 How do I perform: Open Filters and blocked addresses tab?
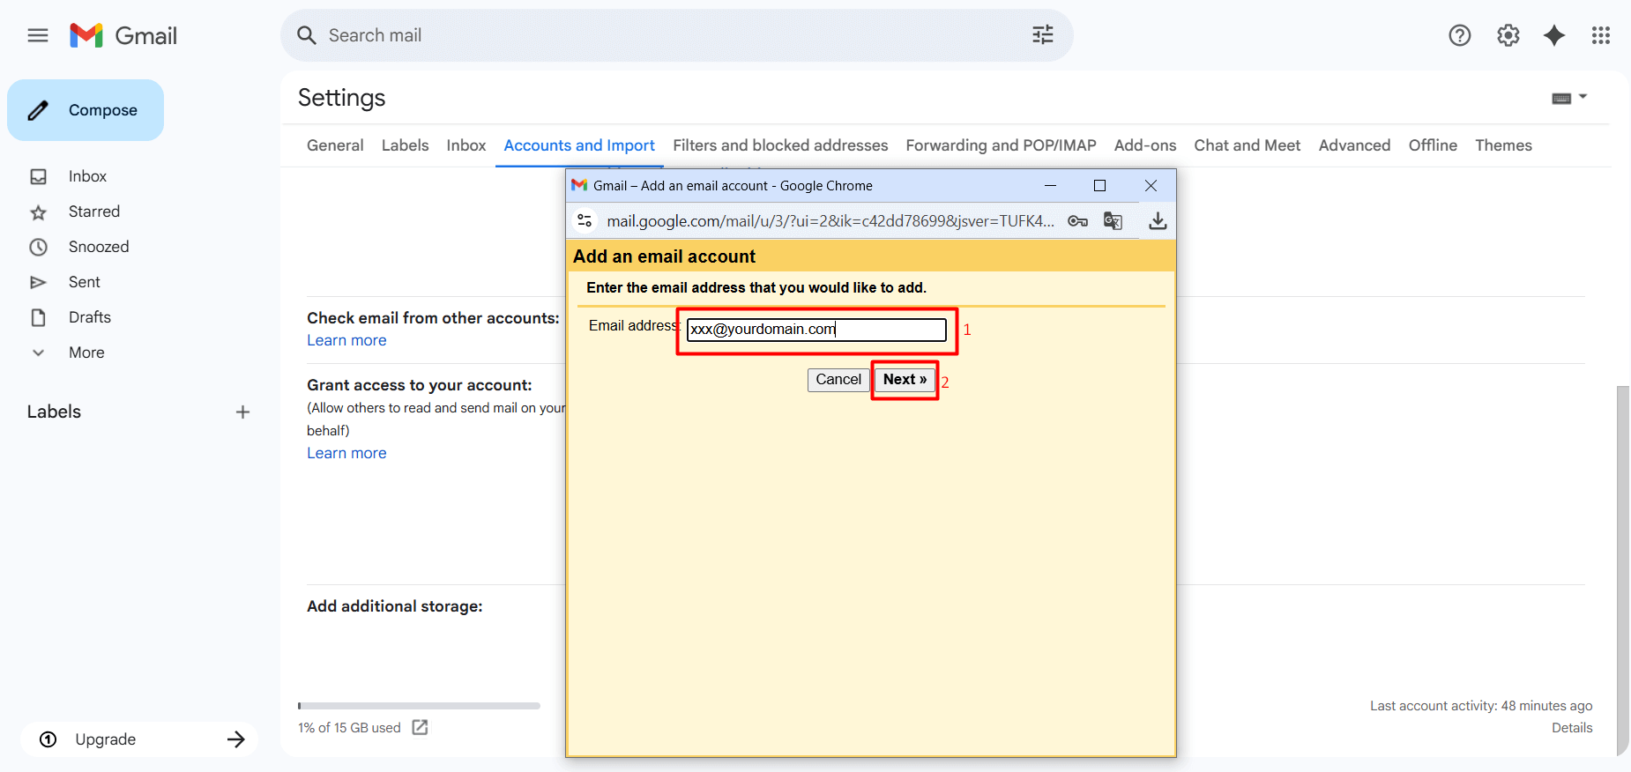(780, 145)
